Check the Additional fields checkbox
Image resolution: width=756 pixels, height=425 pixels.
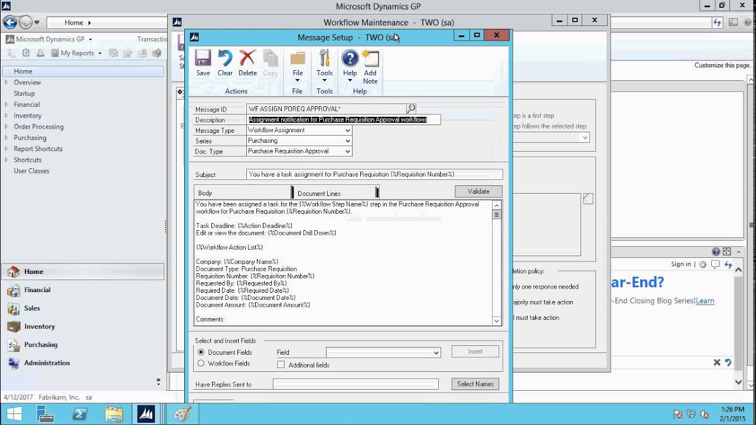pos(281,365)
